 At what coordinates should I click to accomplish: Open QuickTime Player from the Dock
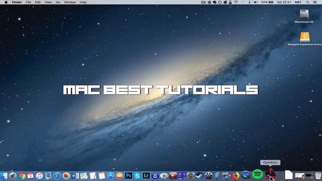coord(246,175)
